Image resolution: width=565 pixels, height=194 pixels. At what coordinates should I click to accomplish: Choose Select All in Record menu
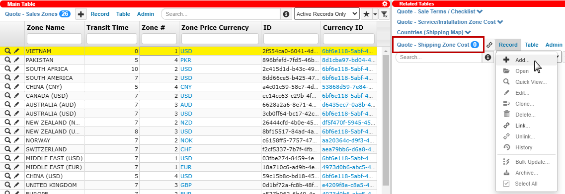coord(526,184)
